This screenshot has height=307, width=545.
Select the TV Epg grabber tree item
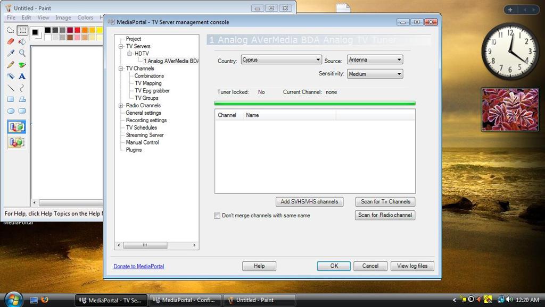pos(152,90)
